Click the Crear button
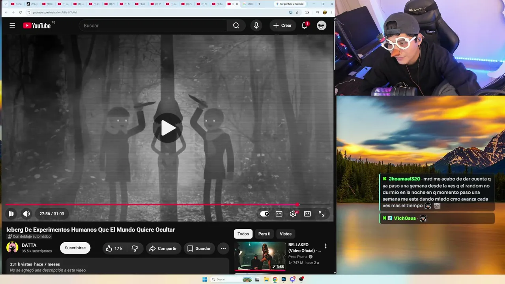 point(282,26)
